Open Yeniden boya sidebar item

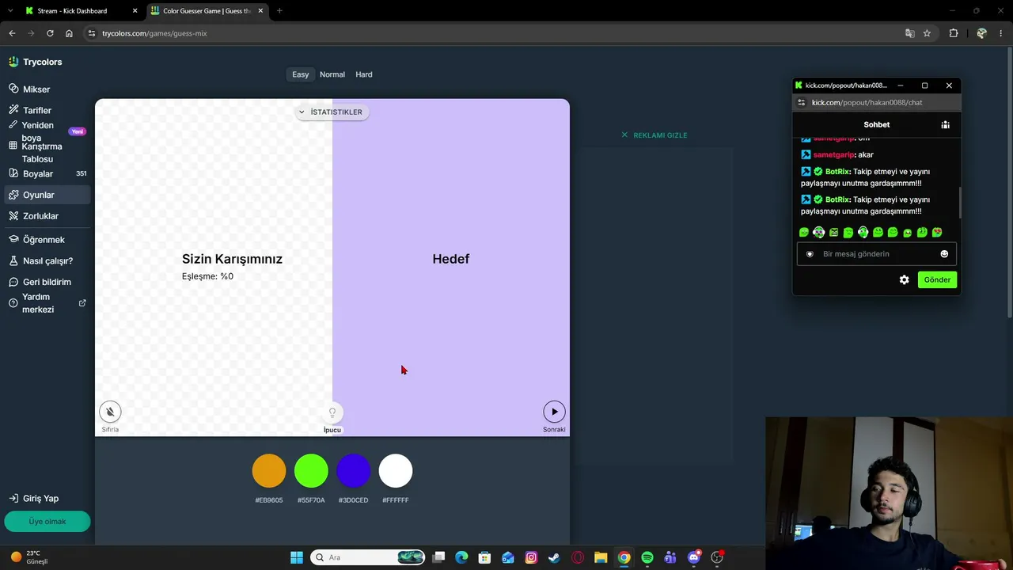click(x=47, y=131)
